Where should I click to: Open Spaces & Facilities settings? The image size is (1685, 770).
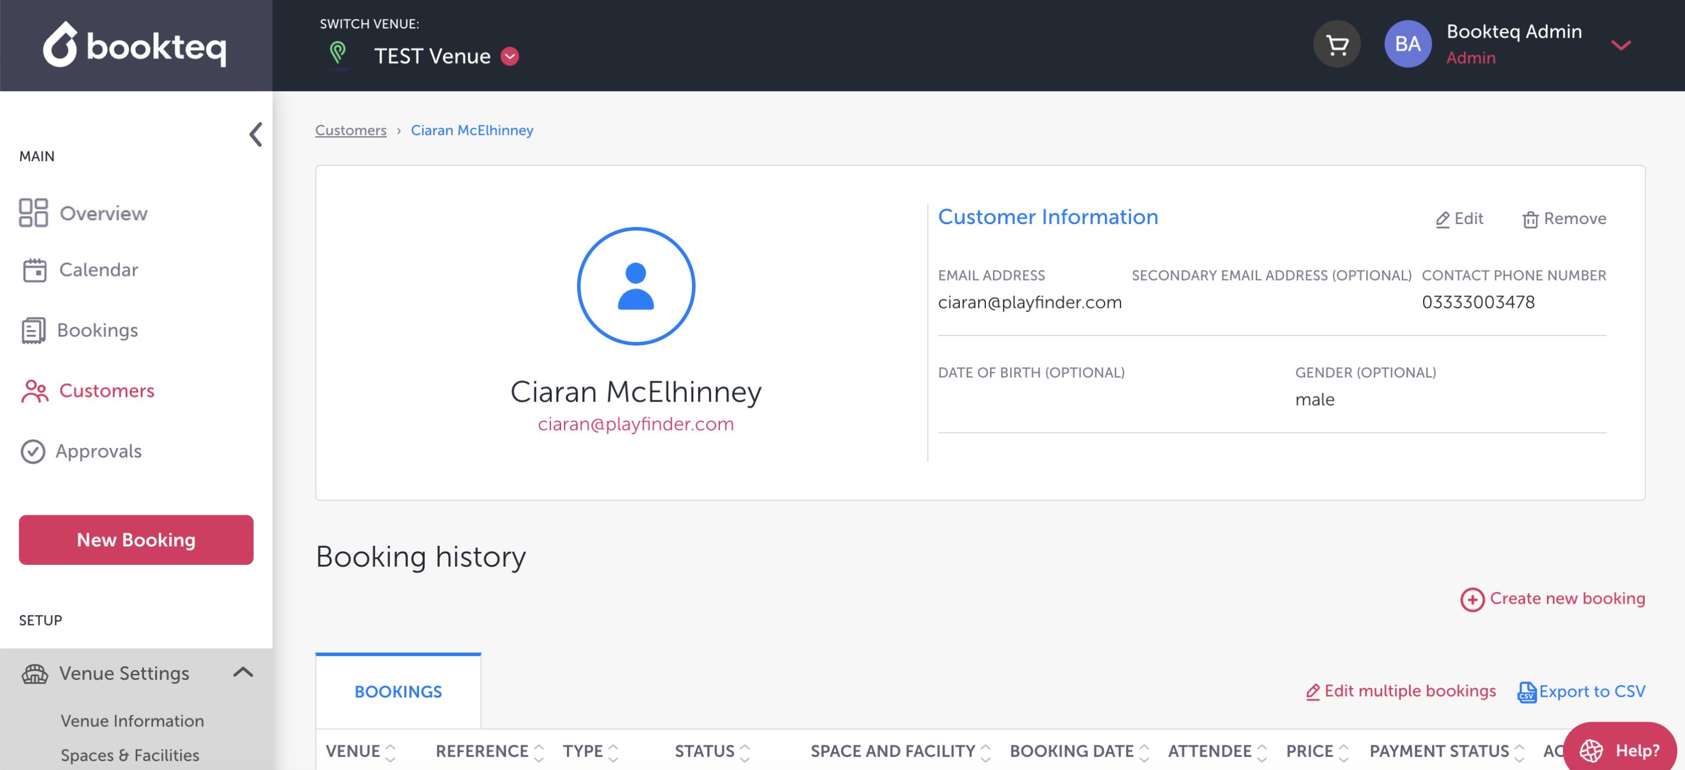[130, 755]
